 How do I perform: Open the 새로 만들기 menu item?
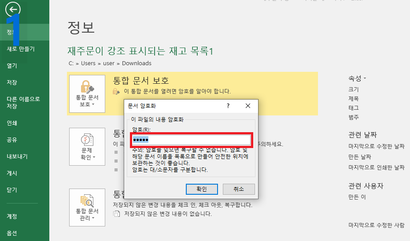[x=21, y=49]
